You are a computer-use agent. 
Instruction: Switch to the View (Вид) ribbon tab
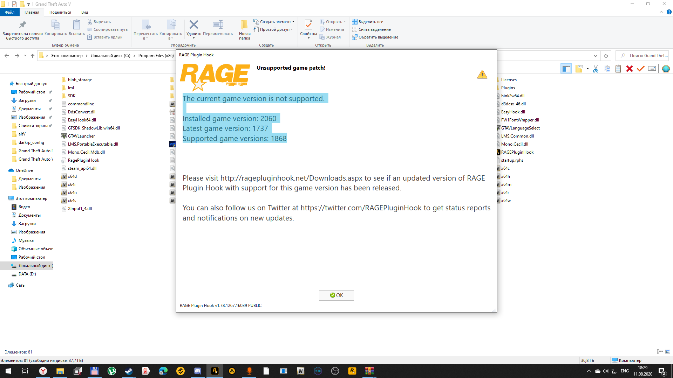click(84, 12)
